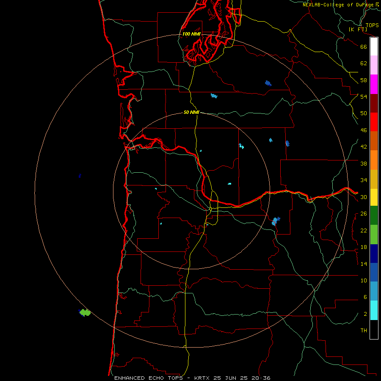Viewport: 381px width, 381px height.
Task: Click the legend value '58'
Action: tap(364, 80)
